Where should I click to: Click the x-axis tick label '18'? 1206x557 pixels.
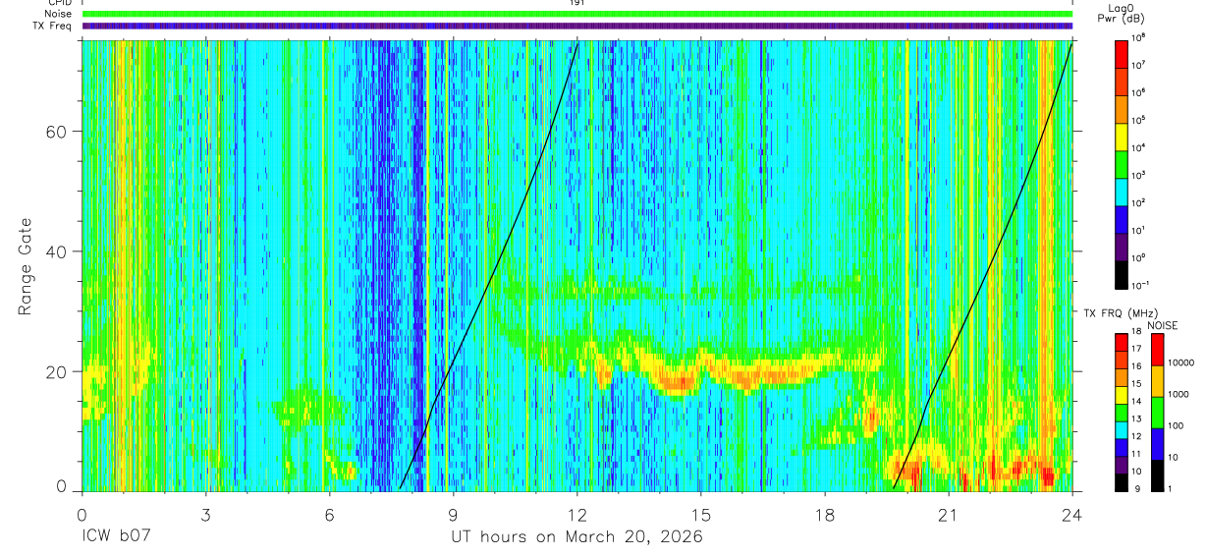point(825,516)
